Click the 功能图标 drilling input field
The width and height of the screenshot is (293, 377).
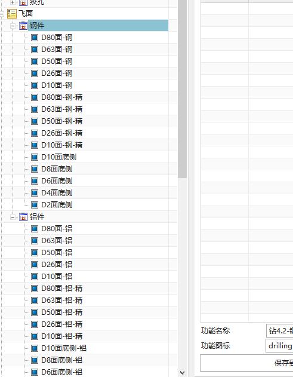pos(279,346)
